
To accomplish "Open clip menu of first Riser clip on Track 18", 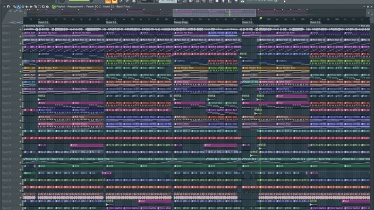I will click(x=71, y=145).
